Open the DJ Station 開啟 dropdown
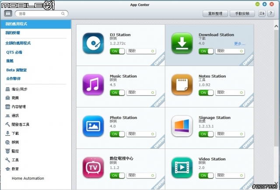 coord(141,51)
